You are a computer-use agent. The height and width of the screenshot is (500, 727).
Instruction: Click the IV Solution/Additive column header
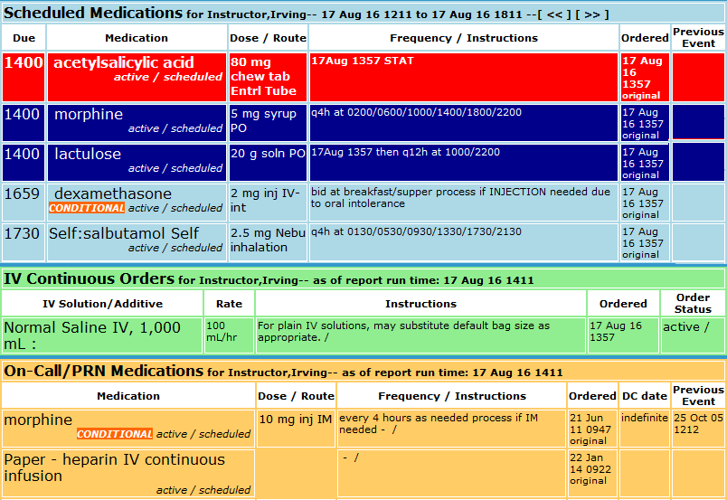point(102,304)
